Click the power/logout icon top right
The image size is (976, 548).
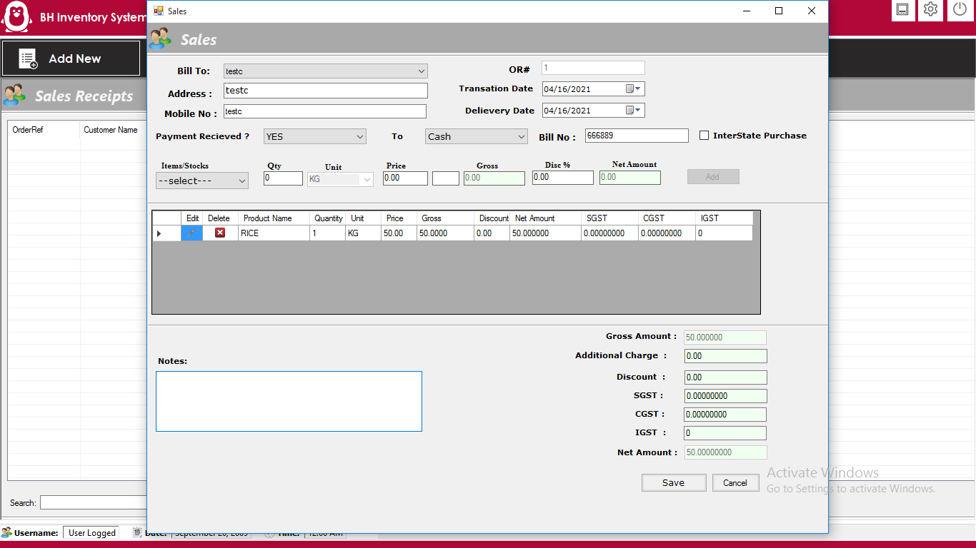tap(958, 10)
